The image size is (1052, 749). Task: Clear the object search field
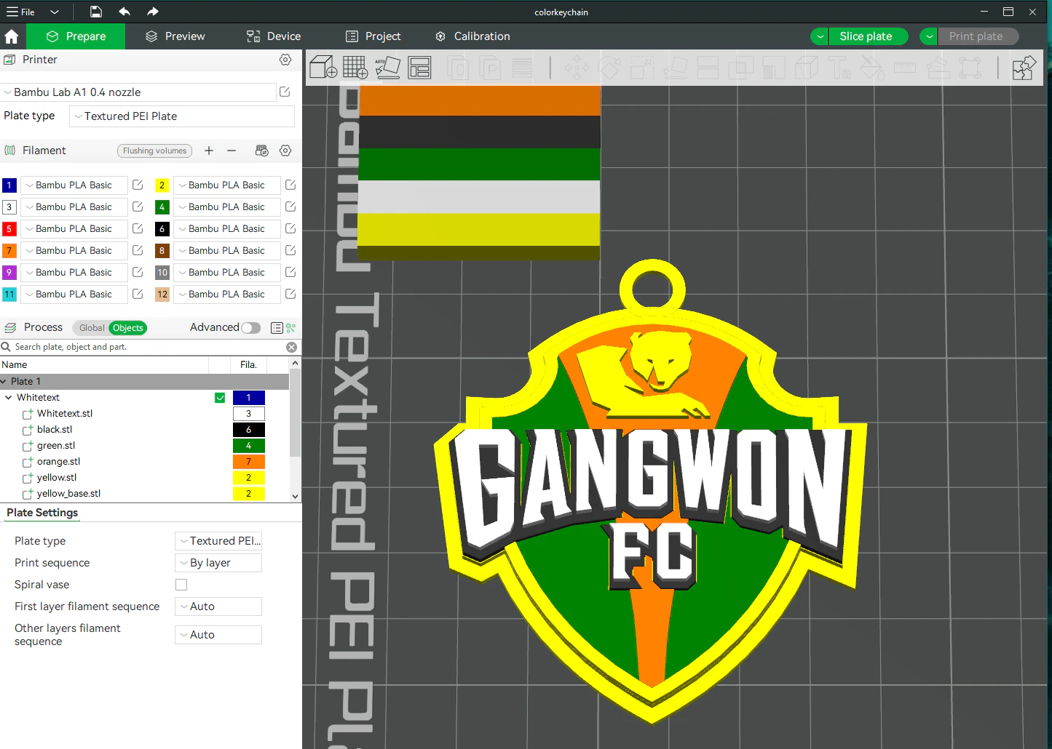[292, 348]
